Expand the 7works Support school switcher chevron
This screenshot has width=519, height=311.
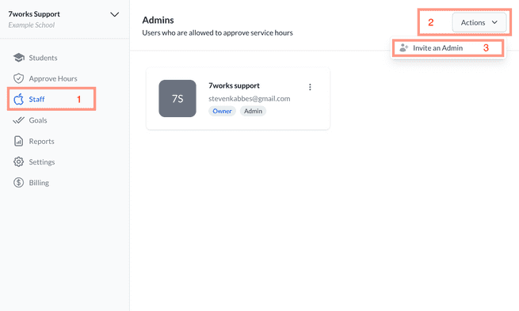pos(115,14)
